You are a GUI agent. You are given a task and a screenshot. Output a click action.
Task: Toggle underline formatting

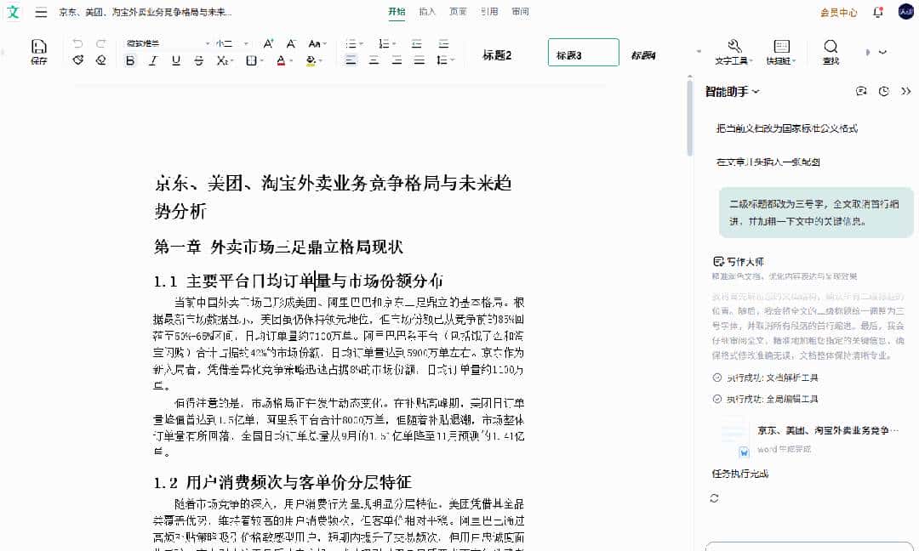[x=174, y=61]
